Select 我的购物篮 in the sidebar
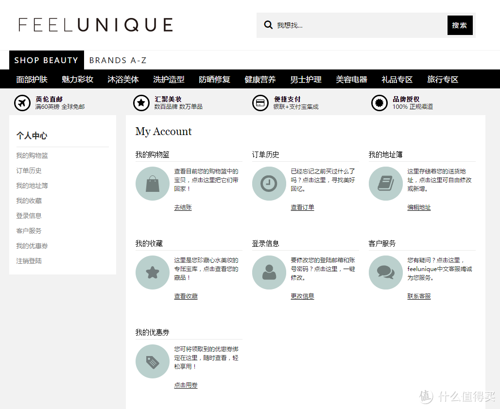Viewport: 500px width, 409px height. (x=32, y=155)
